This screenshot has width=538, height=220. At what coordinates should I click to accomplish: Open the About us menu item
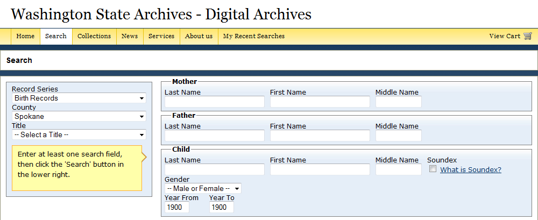(x=199, y=36)
